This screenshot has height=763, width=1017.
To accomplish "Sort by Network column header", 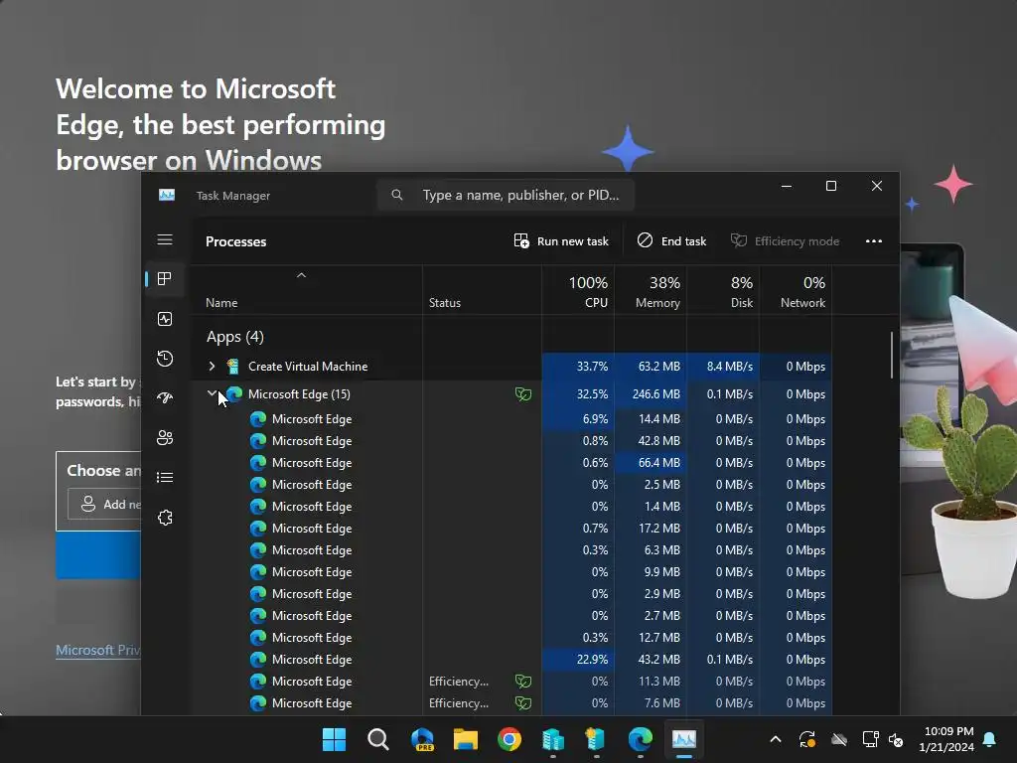I will [796, 291].
